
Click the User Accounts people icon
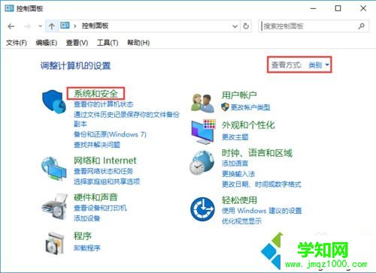[202, 102]
